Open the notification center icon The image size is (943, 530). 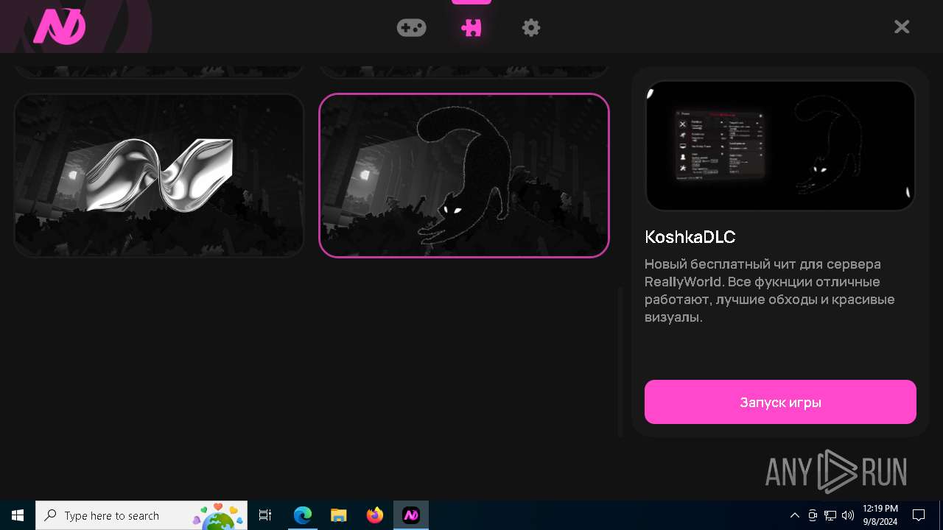[x=919, y=515]
